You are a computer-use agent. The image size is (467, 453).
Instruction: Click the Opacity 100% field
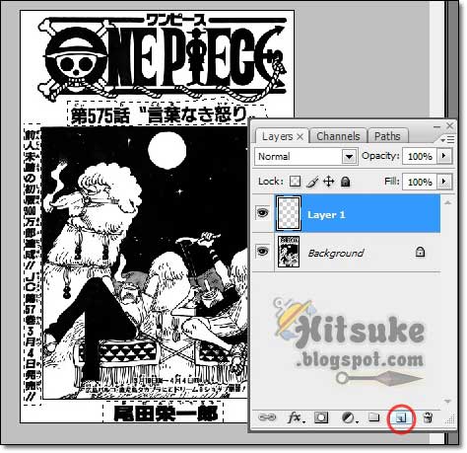pos(420,156)
